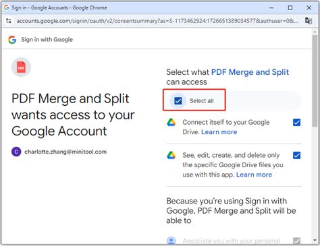Click the scrollbar down arrow
Viewport: 320px width, 246px height.
[x=315, y=240]
